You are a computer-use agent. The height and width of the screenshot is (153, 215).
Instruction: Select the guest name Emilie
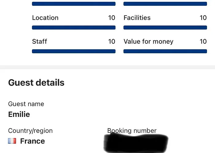19,114
